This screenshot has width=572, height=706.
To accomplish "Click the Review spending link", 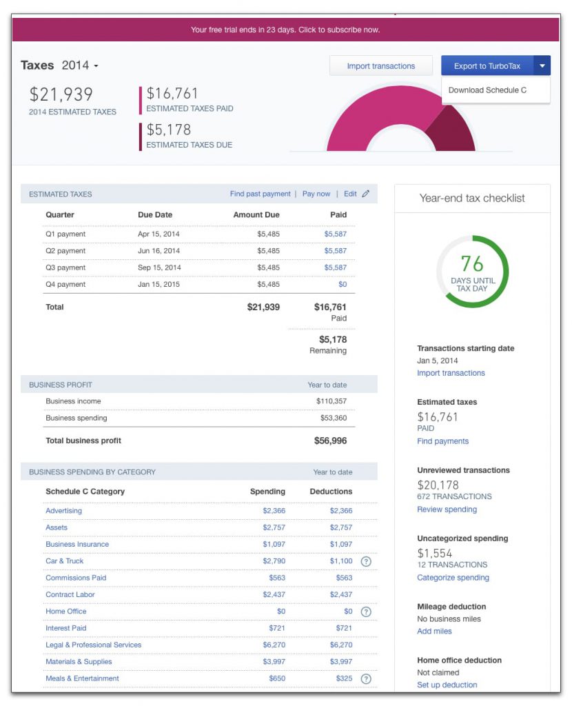I will [x=447, y=510].
